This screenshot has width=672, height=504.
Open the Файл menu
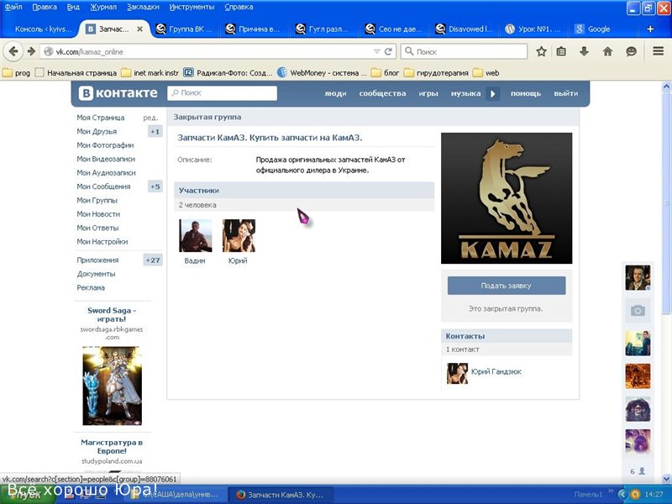13,7
